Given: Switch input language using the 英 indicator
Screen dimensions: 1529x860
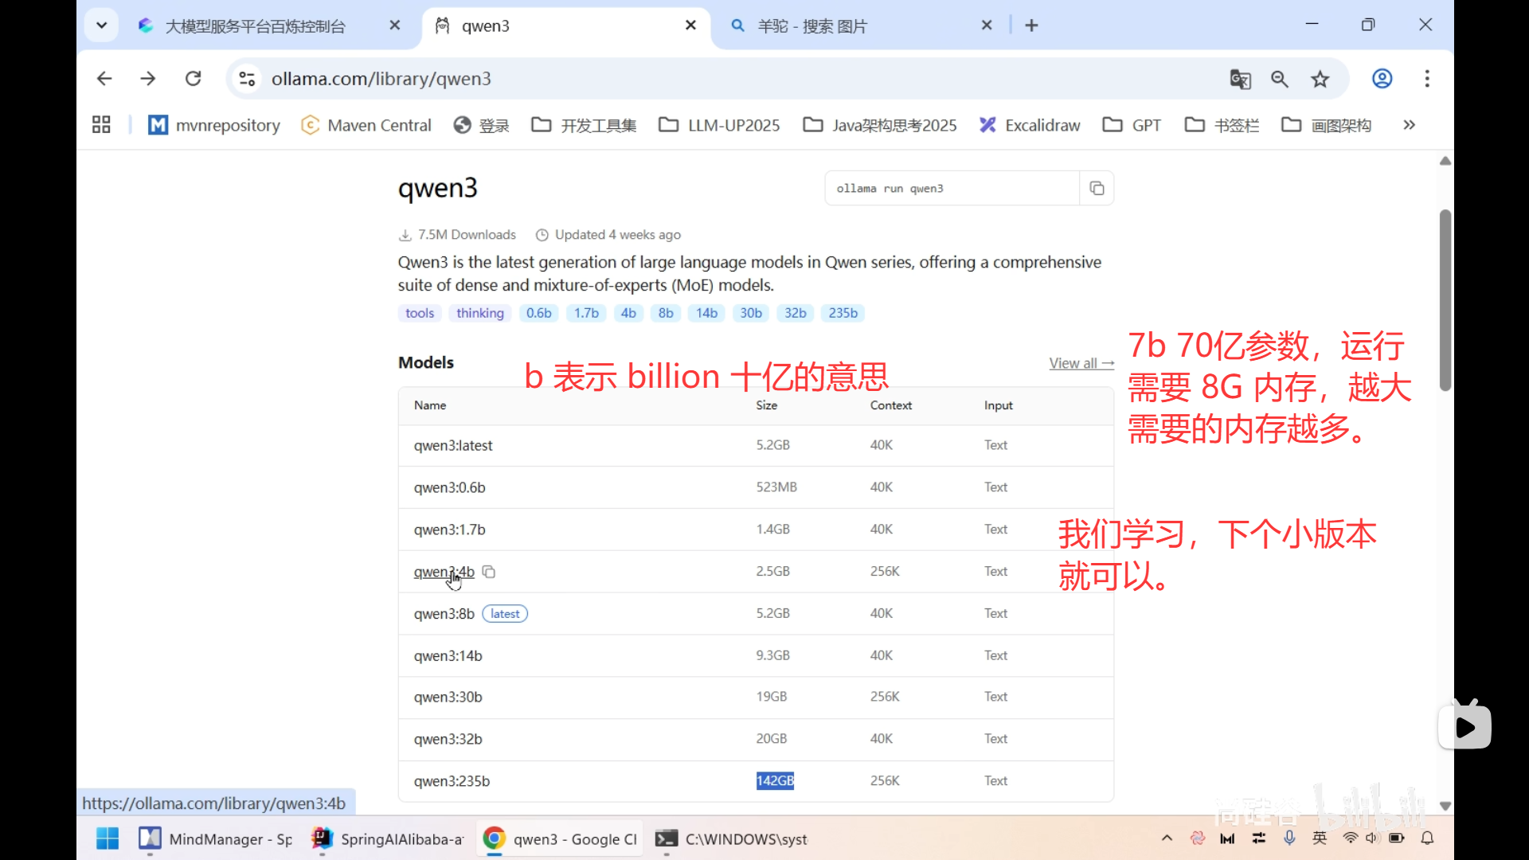Looking at the screenshot, I should coord(1320,838).
